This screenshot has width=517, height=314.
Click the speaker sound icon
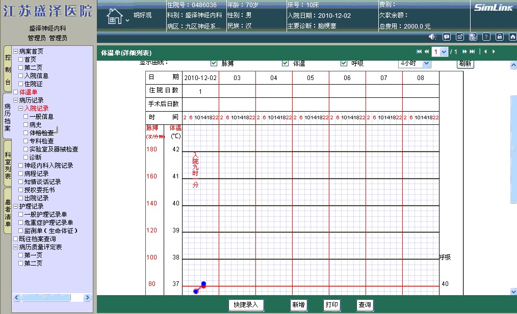(x=432, y=37)
